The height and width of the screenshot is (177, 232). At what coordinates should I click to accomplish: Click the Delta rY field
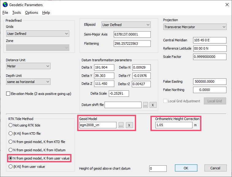click(x=142, y=76)
